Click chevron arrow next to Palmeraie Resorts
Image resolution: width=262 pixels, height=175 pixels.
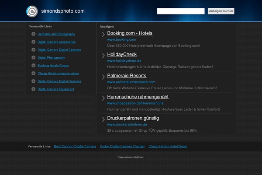click(103, 77)
